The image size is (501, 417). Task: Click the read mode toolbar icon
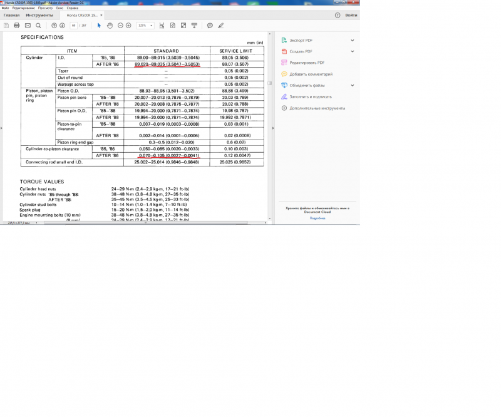[194, 26]
